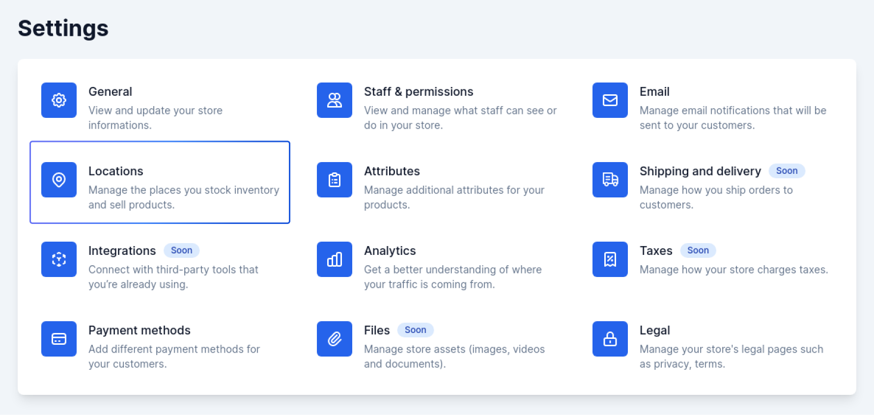Click 'Manage your store's legal pages' description
The width and height of the screenshot is (874, 415).
click(x=732, y=357)
